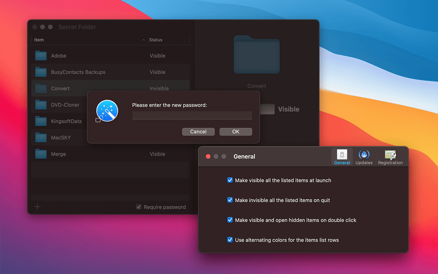Pick the Convert folder icon in the list
438x274 pixels.
point(41,88)
